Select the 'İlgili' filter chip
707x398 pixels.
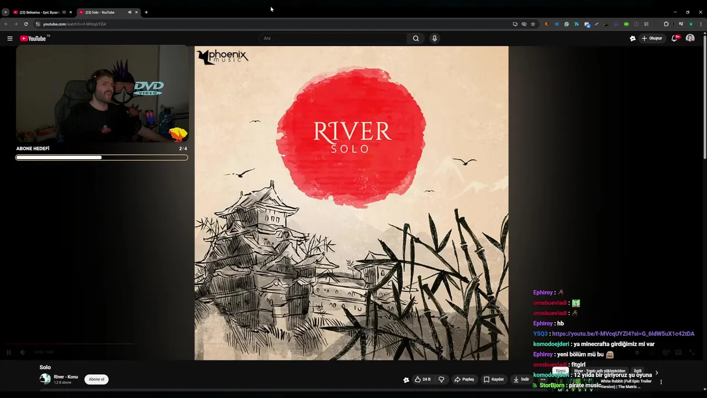pos(637,371)
